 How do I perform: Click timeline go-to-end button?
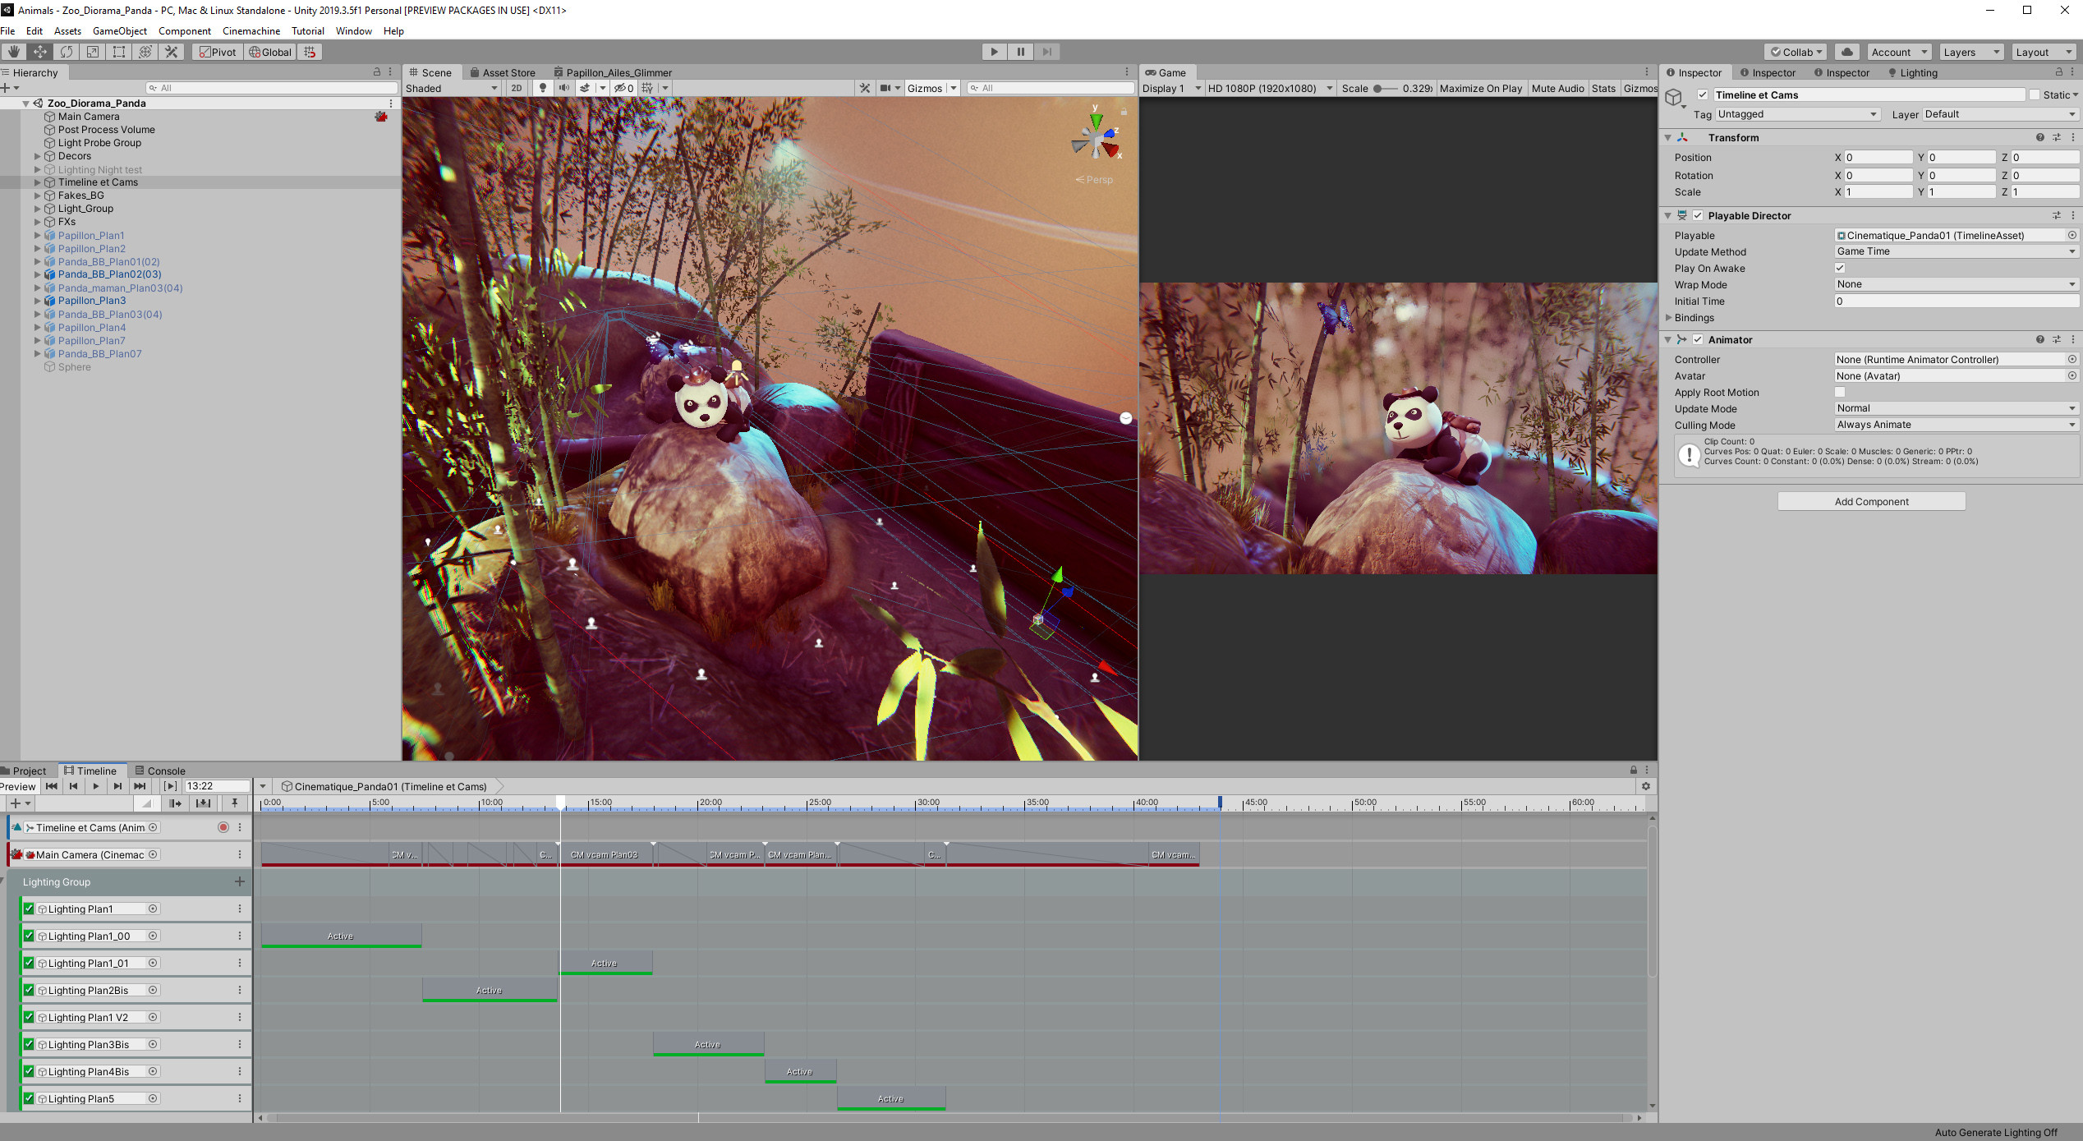[140, 786]
